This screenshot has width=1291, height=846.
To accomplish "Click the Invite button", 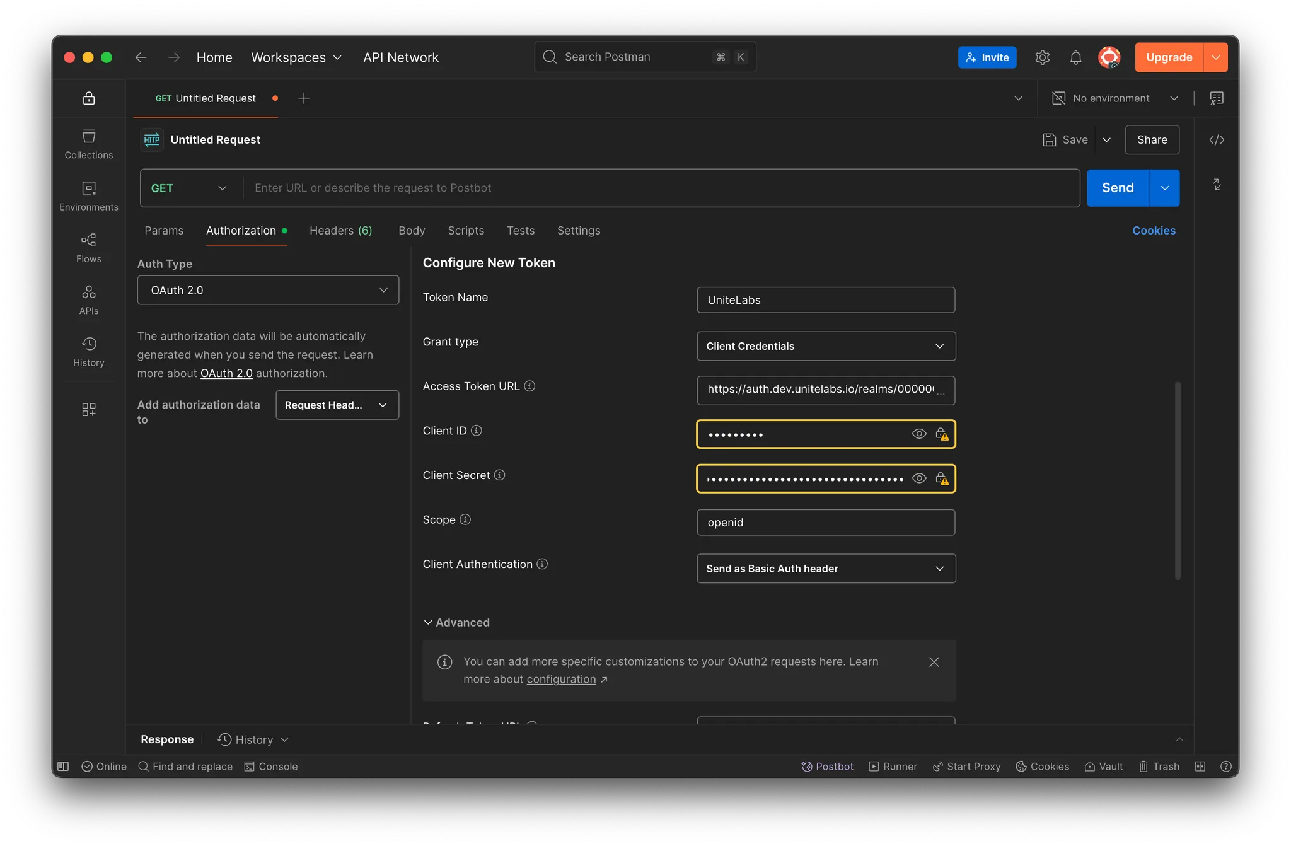I will tap(987, 57).
